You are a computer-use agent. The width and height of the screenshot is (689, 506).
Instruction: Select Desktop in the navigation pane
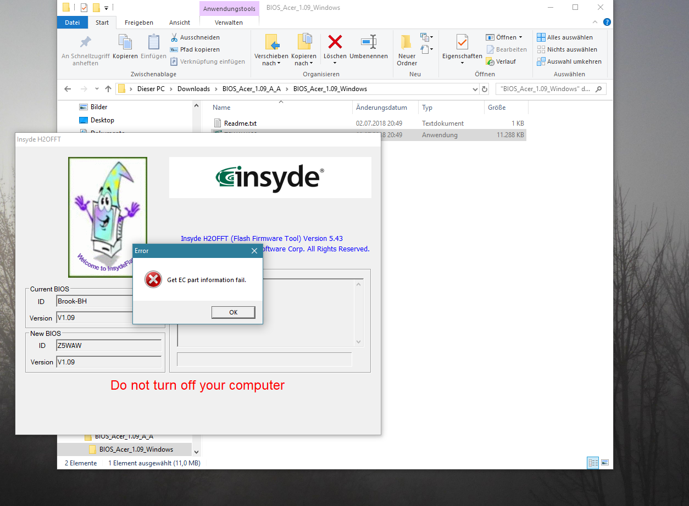tap(102, 120)
